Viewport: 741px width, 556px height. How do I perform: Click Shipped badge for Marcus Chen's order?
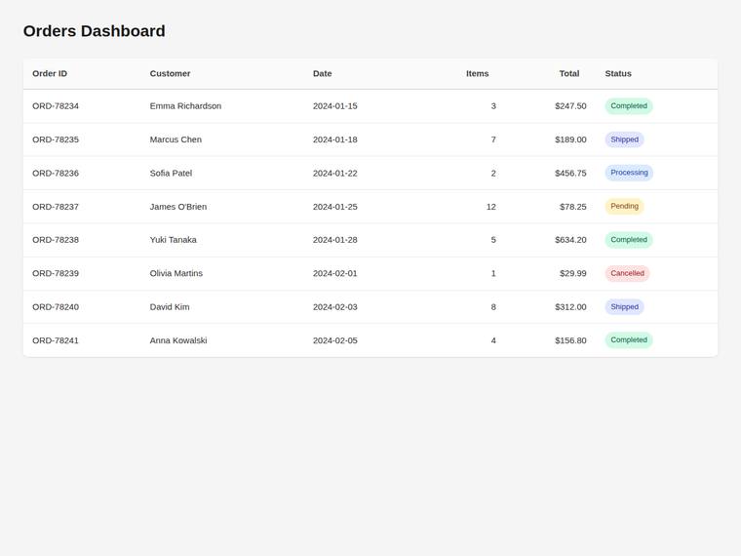pos(624,139)
